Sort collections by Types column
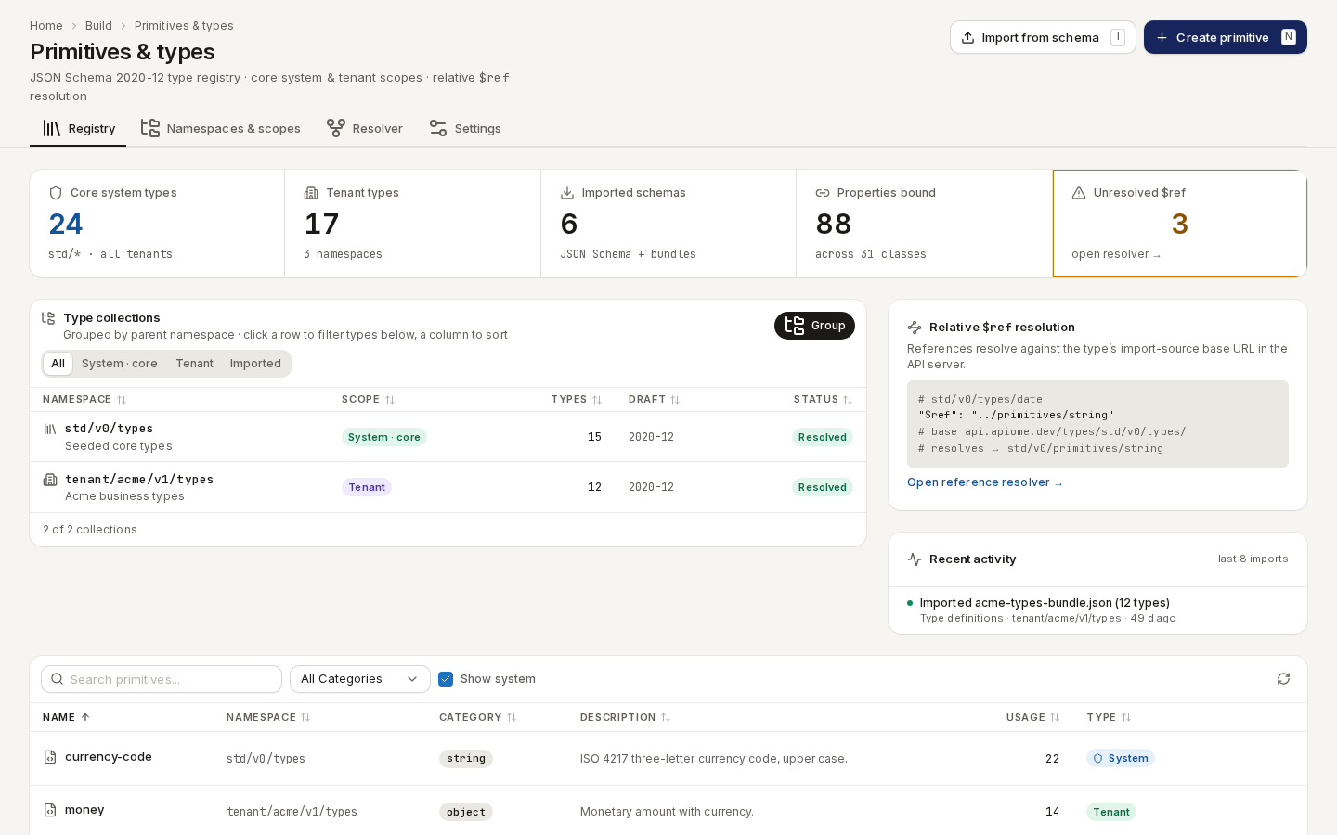The height and width of the screenshot is (835, 1337). point(576,400)
